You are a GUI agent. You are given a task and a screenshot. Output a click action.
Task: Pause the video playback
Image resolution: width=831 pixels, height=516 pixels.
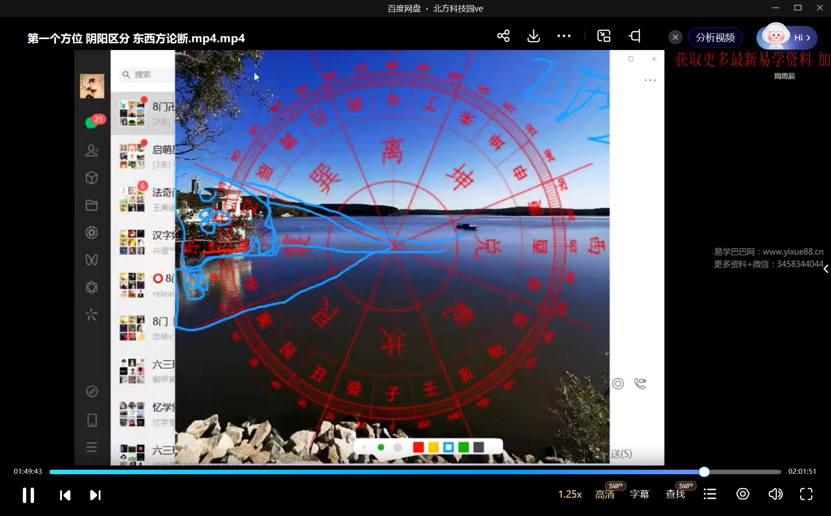(x=28, y=495)
